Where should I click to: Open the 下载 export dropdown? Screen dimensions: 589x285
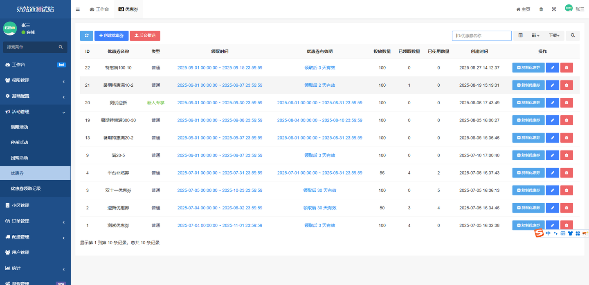pyautogui.click(x=554, y=36)
